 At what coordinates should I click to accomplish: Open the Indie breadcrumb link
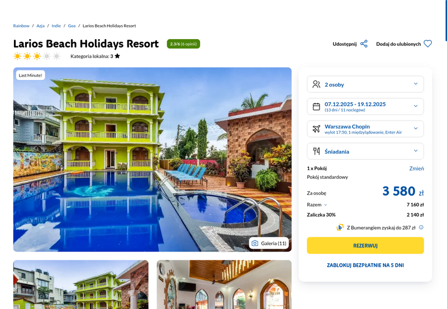click(x=56, y=26)
